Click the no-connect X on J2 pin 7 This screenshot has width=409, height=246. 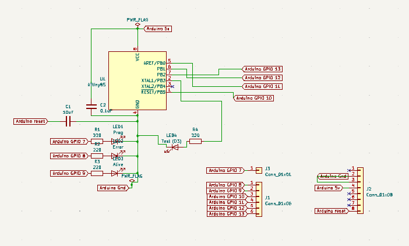(349, 205)
